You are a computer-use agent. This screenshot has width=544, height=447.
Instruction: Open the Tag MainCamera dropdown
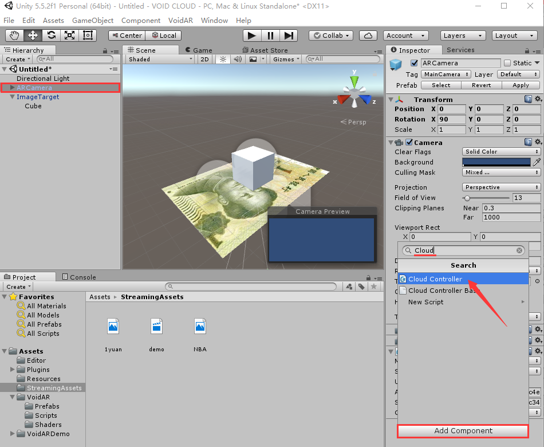(x=446, y=74)
